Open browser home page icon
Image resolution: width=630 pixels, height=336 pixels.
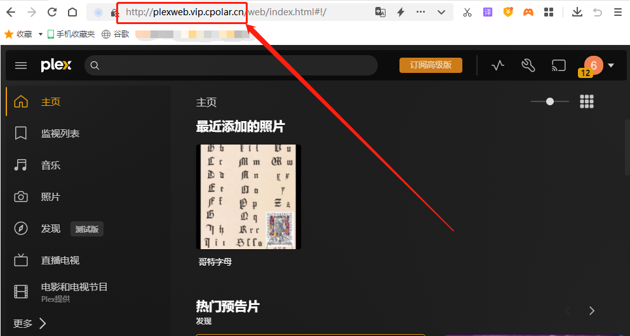[72, 13]
